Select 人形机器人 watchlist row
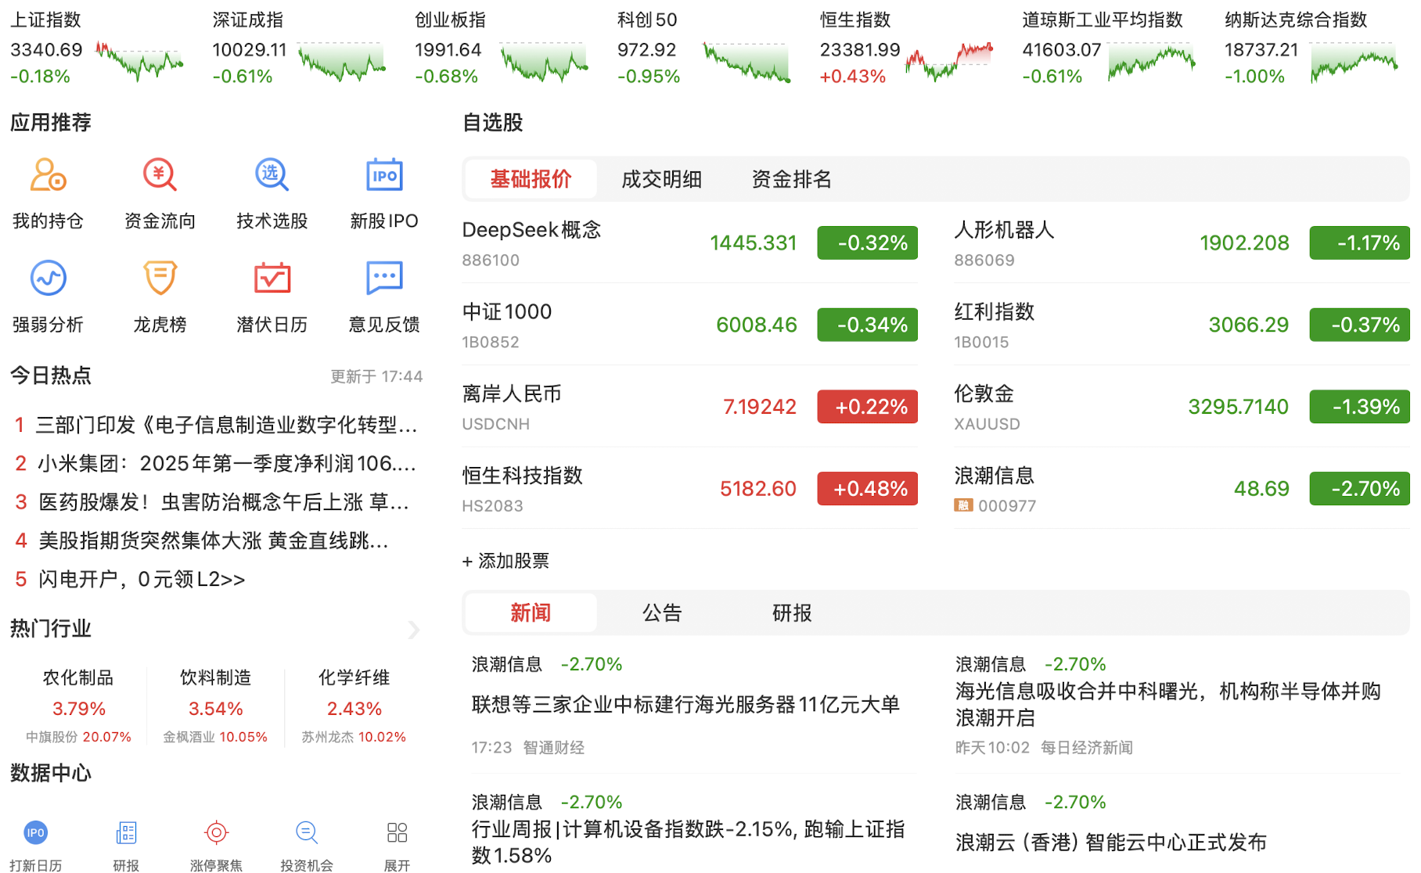 (1182, 242)
